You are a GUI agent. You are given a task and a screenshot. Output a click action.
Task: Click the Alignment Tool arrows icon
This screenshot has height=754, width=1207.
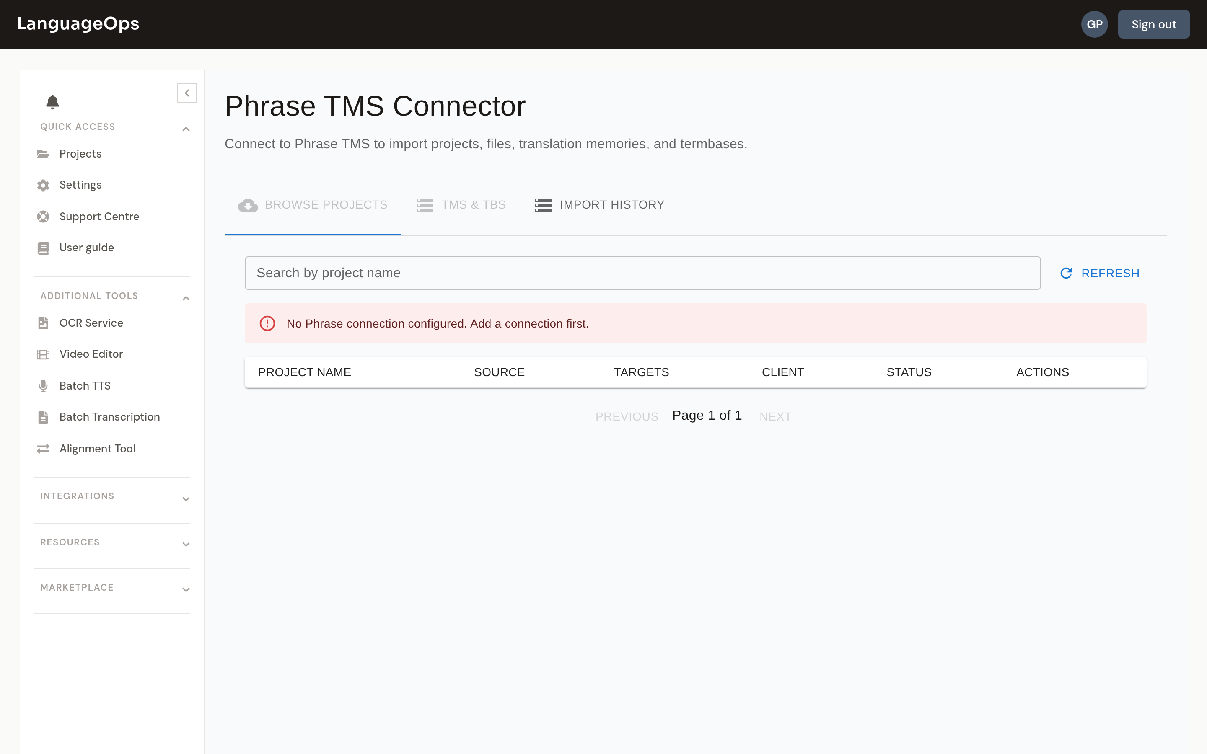(43, 449)
